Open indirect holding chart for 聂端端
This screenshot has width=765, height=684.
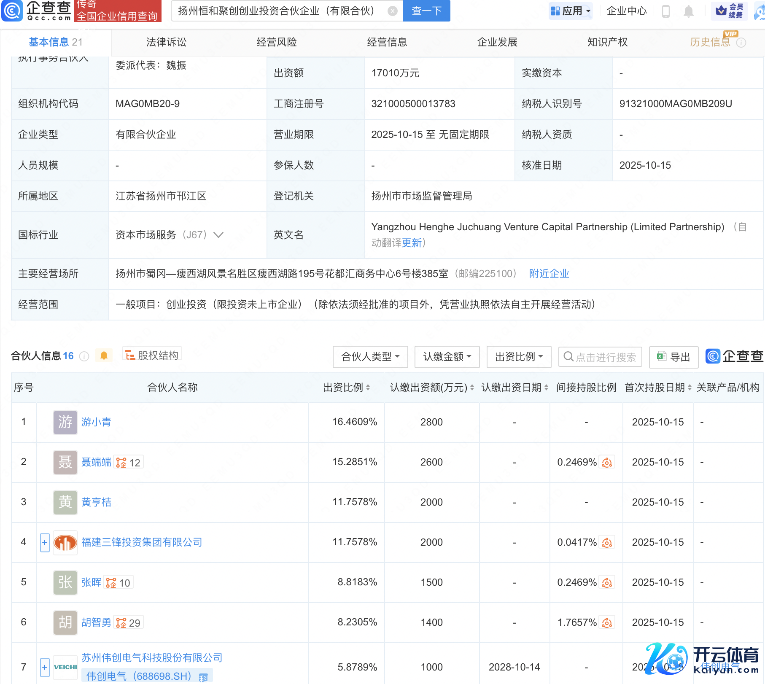pyautogui.click(x=607, y=463)
